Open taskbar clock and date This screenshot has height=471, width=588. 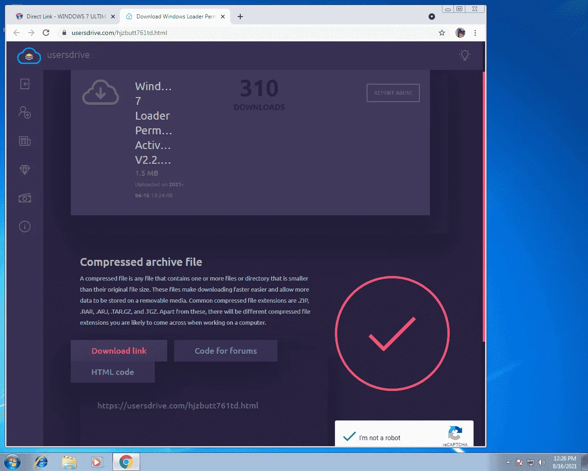[x=565, y=462]
